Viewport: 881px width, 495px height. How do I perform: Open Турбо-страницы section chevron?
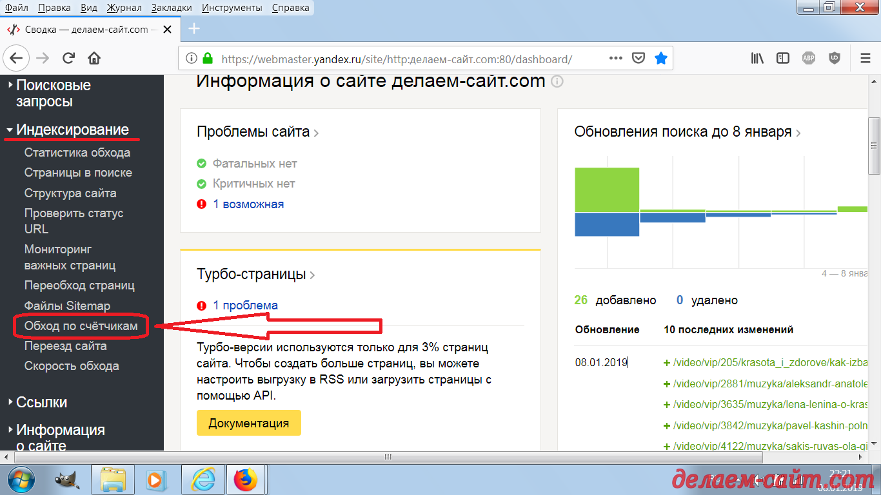click(312, 275)
